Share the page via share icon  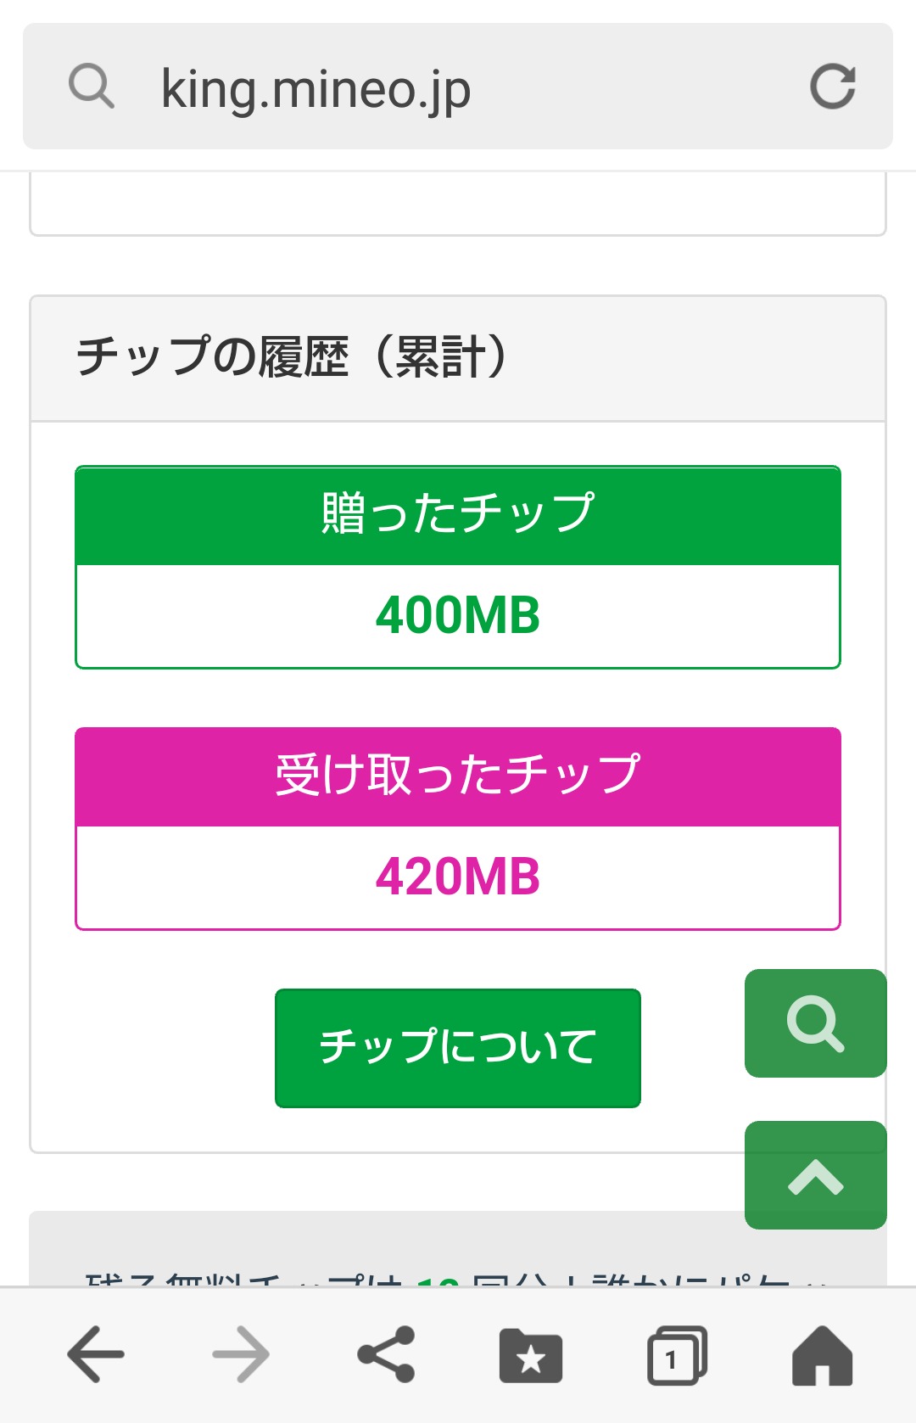coord(386,1354)
